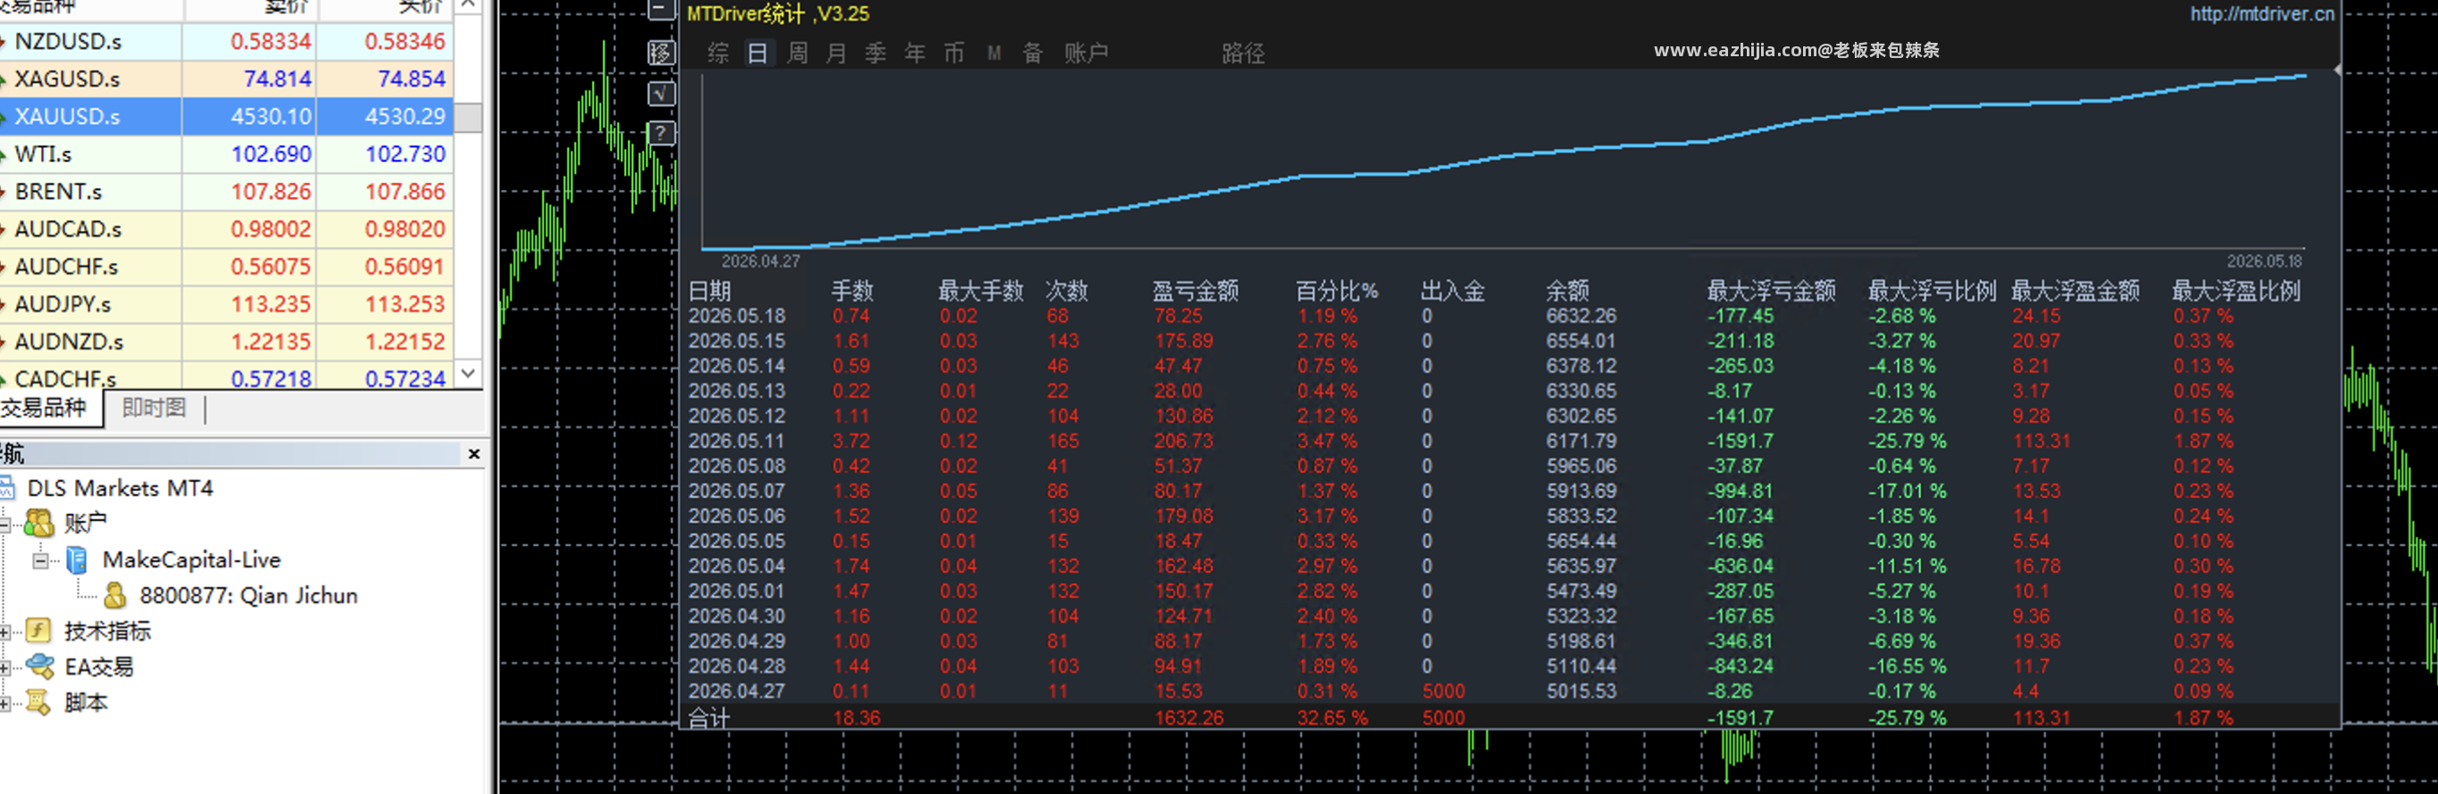Click the 脚本 scripts scroll icon
Viewport: 2438px width, 794px height.
click(38, 702)
